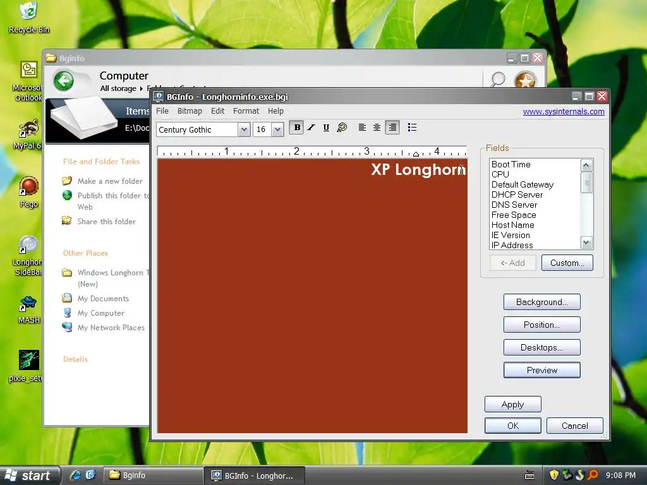
Task: Select IP Address field
Action: tap(512, 245)
